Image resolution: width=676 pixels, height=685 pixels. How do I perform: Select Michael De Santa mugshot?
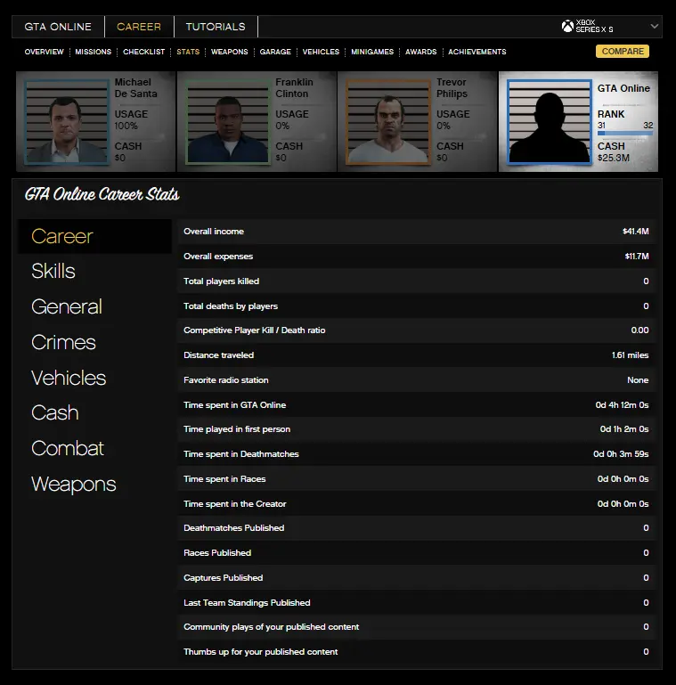point(67,121)
